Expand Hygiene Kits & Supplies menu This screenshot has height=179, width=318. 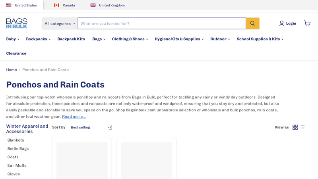click(179, 39)
